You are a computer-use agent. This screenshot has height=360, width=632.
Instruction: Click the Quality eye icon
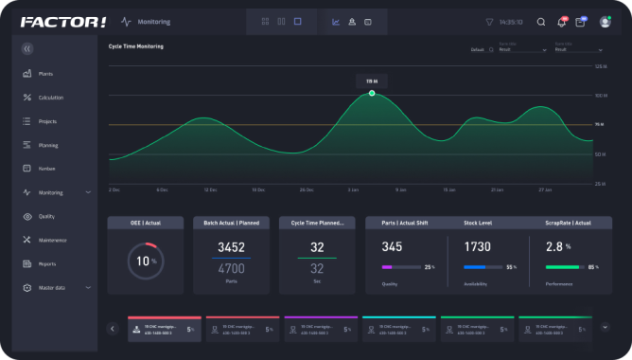pos(27,216)
